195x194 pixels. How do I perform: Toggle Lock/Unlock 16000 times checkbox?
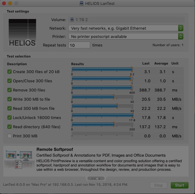coord(10,118)
